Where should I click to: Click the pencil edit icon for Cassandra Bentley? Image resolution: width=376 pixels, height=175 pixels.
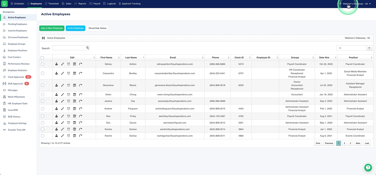(x=62, y=73)
